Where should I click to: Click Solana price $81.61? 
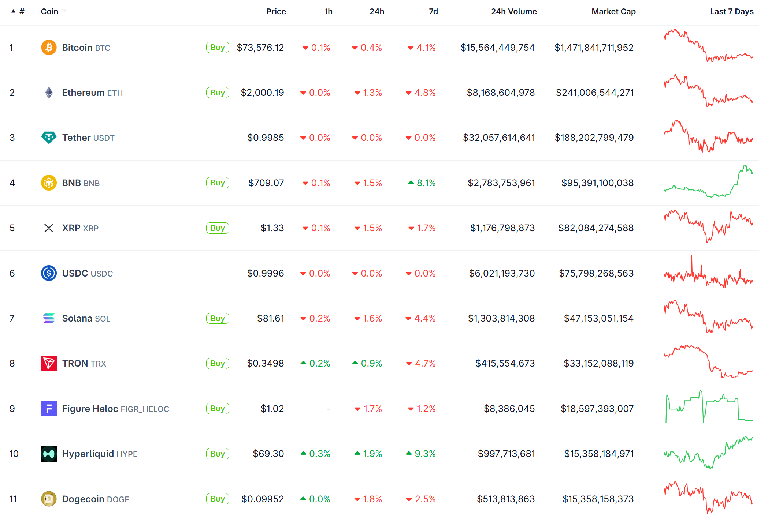tap(271, 318)
